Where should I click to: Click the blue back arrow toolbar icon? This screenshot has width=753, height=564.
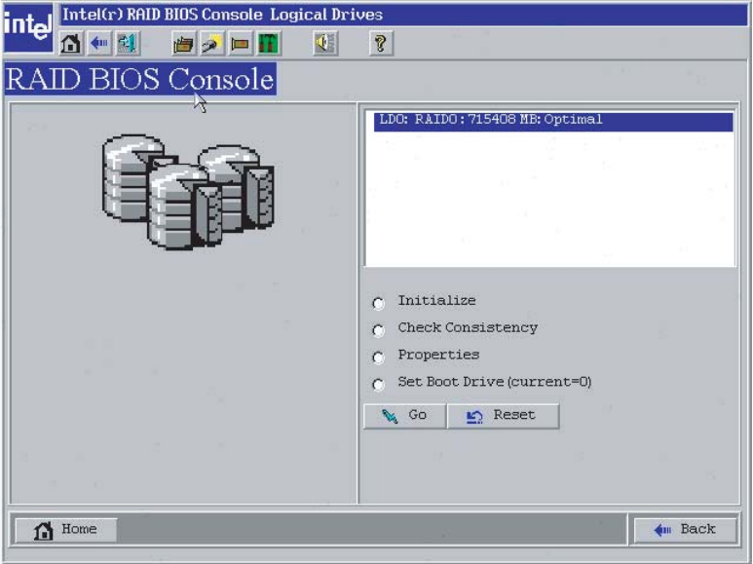(99, 44)
